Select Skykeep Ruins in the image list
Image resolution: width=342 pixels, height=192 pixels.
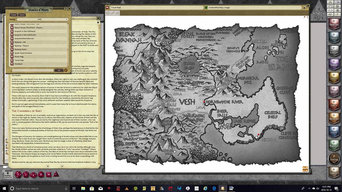(x=20, y=49)
